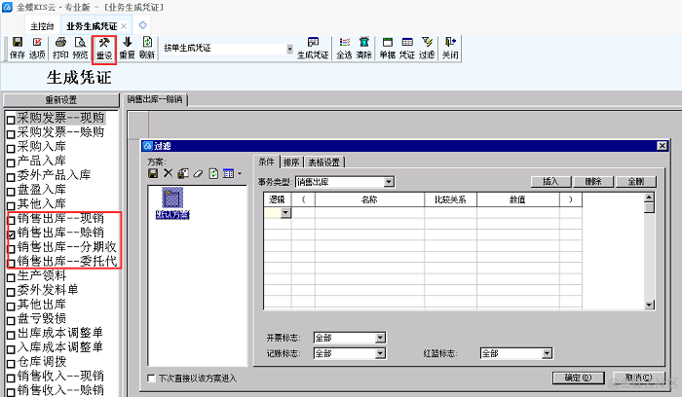Open 过滤 (Filter) from the main toolbar
Viewport: 682px width, 397px height.
coord(427,48)
